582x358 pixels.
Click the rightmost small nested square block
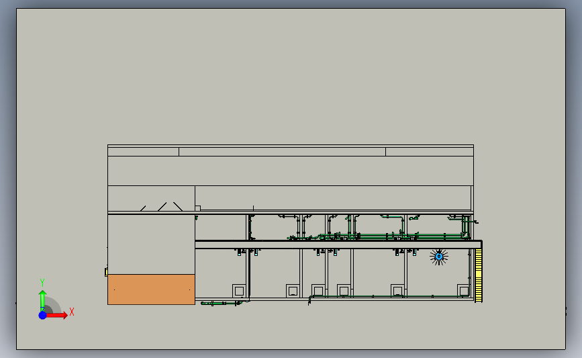pyautogui.click(x=464, y=291)
